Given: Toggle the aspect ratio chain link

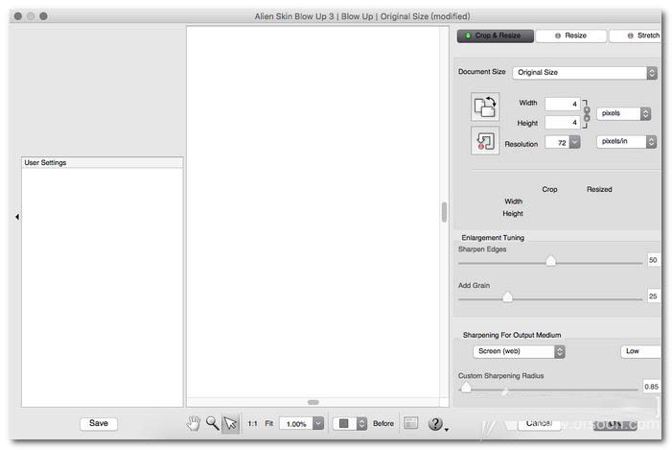Looking at the screenshot, I should pos(587,113).
